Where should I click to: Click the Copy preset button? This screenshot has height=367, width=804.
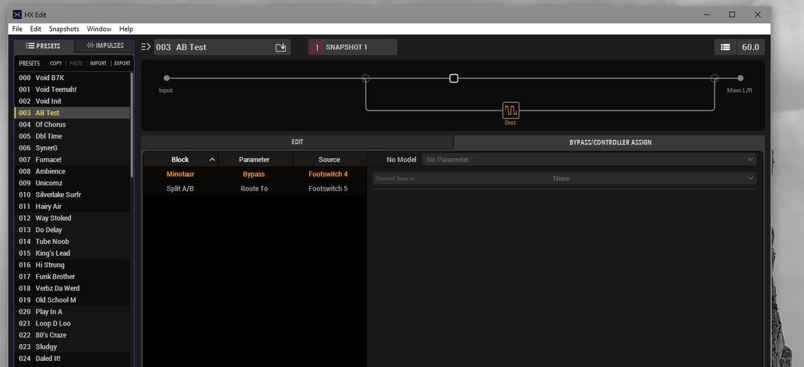pyautogui.click(x=56, y=63)
